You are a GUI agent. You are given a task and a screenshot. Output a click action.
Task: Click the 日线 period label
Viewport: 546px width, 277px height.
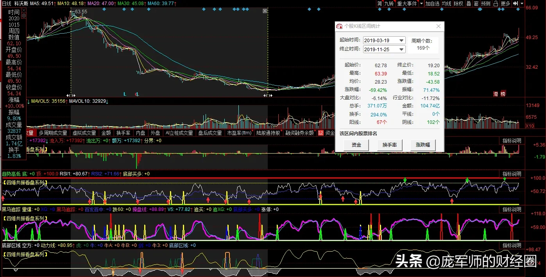(x=7, y=4)
